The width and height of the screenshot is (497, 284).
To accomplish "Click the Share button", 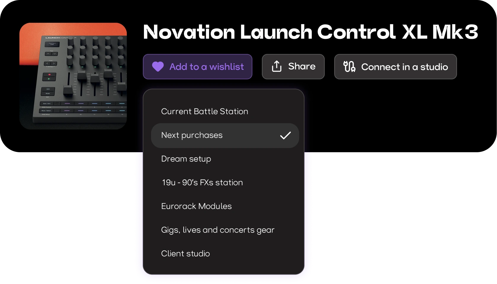I will click(x=293, y=67).
